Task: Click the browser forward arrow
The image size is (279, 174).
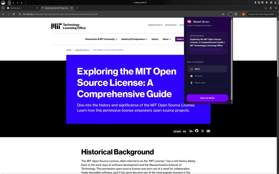Action: (8, 14)
